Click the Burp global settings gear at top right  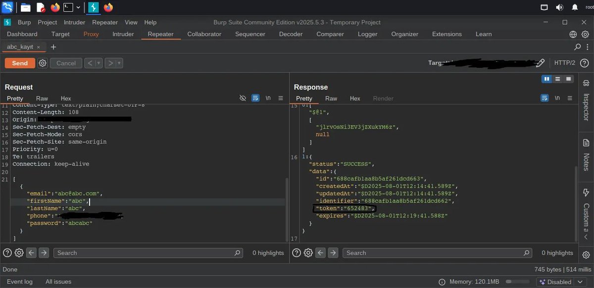(x=585, y=34)
